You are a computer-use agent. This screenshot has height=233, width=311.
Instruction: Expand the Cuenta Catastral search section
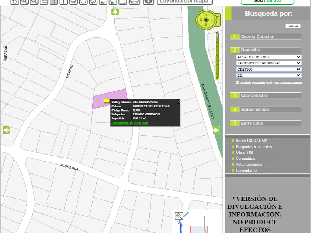265,37
